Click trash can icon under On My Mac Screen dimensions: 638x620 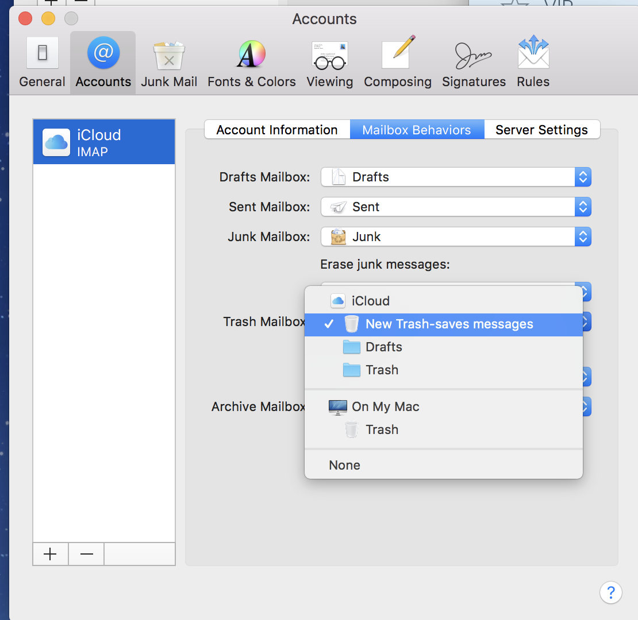[352, 429]
